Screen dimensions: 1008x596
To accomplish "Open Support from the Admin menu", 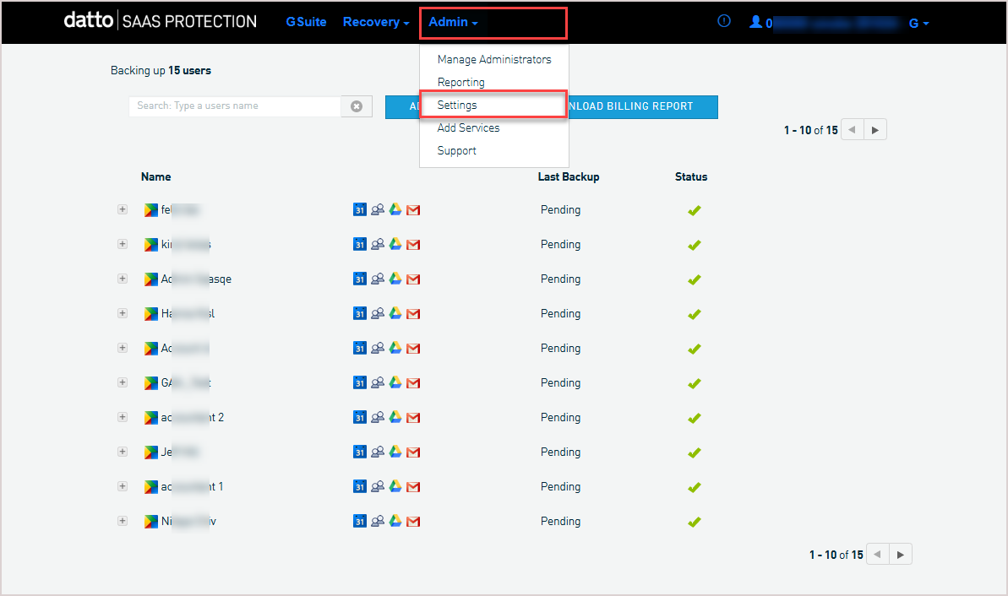I will (x=456, y=150).
